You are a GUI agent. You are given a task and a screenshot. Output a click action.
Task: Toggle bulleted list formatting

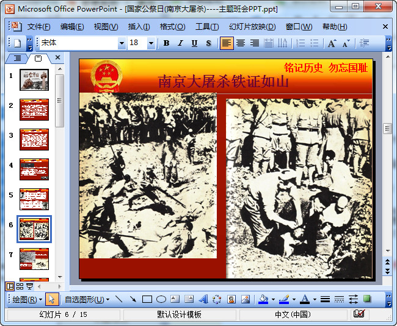point(314,43)
